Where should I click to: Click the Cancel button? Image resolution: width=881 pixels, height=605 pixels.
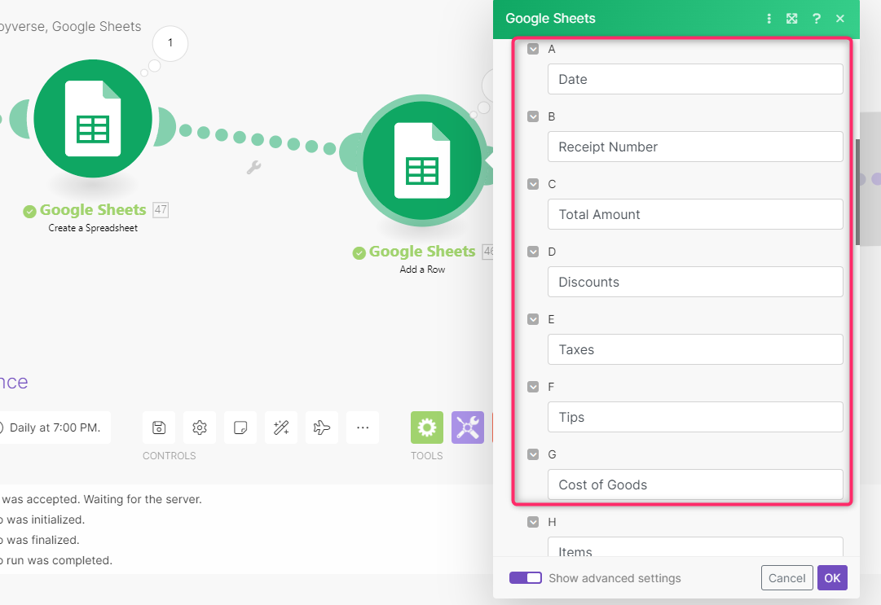coord(786,578)
